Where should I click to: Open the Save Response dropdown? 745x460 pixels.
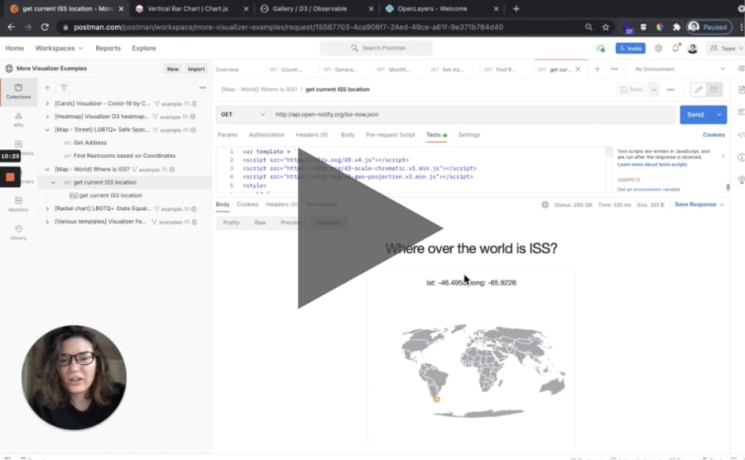point(699,204)
